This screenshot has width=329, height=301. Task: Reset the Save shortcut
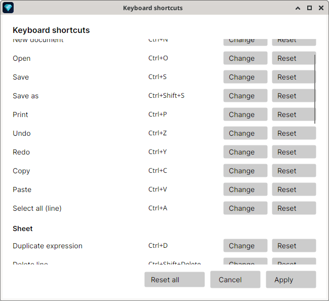point(294,77)
